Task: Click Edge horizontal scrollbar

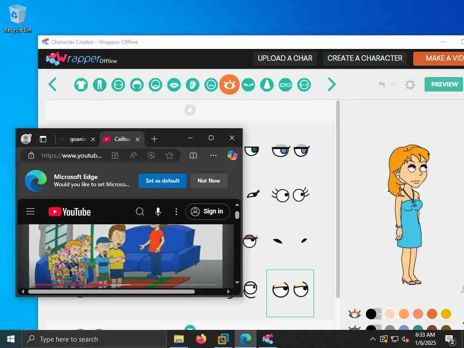Action: pos(111,291)
